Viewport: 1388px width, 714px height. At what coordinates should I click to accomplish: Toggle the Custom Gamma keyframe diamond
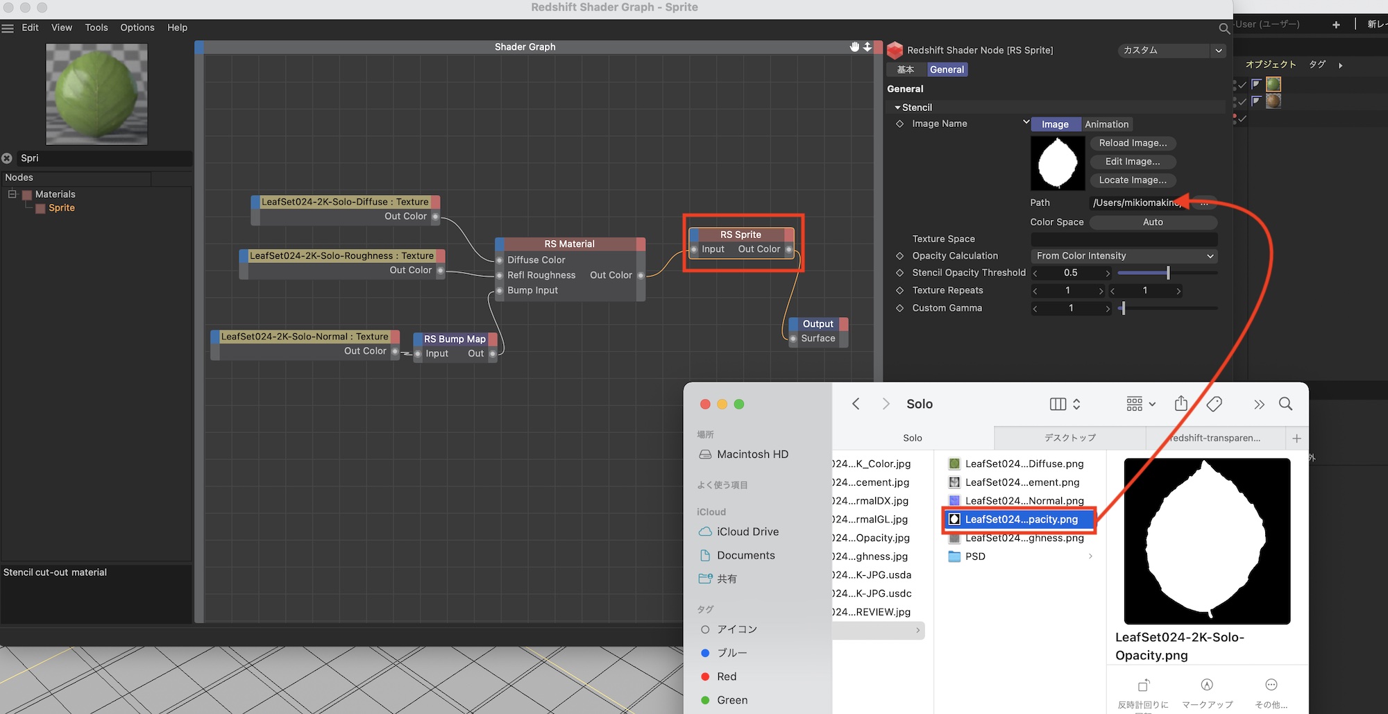[x=899, y=308]
